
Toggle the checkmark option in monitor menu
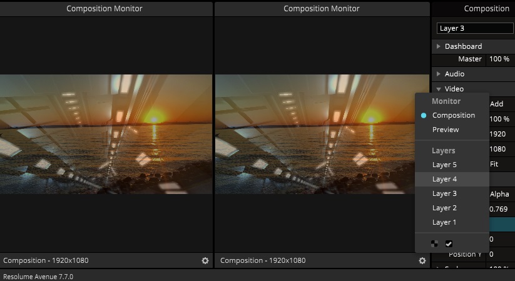click(x=449, y=243)
